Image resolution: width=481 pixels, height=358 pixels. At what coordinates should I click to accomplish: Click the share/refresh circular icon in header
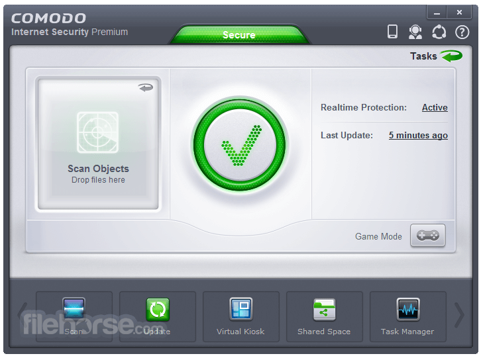tap(439, 32)
